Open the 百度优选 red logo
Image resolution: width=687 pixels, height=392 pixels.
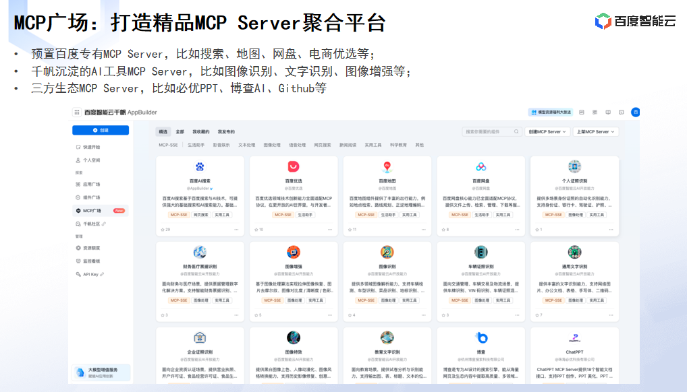(x=293, y=166)
